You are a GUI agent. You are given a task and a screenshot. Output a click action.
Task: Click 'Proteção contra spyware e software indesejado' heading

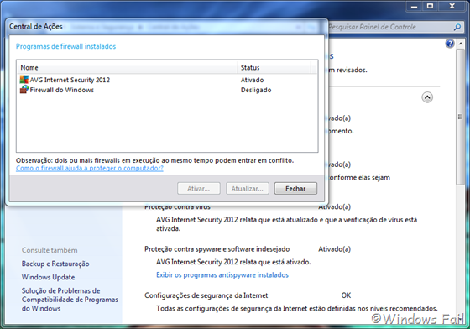(217, 249)
